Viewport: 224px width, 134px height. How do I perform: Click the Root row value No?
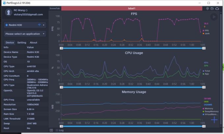click(28, 128)
